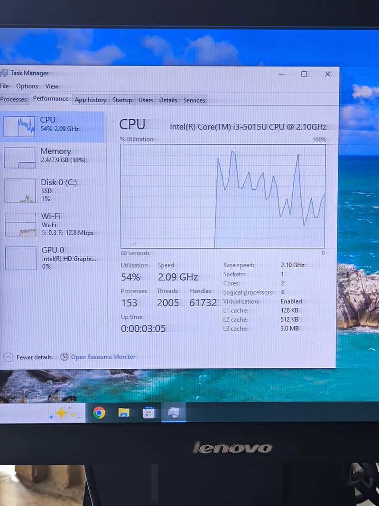Open the Services tab

(x=194, y=100)
